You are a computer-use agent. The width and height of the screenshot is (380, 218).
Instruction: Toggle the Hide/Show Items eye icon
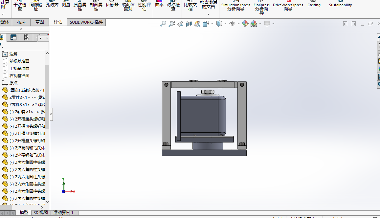pos(232,24)
